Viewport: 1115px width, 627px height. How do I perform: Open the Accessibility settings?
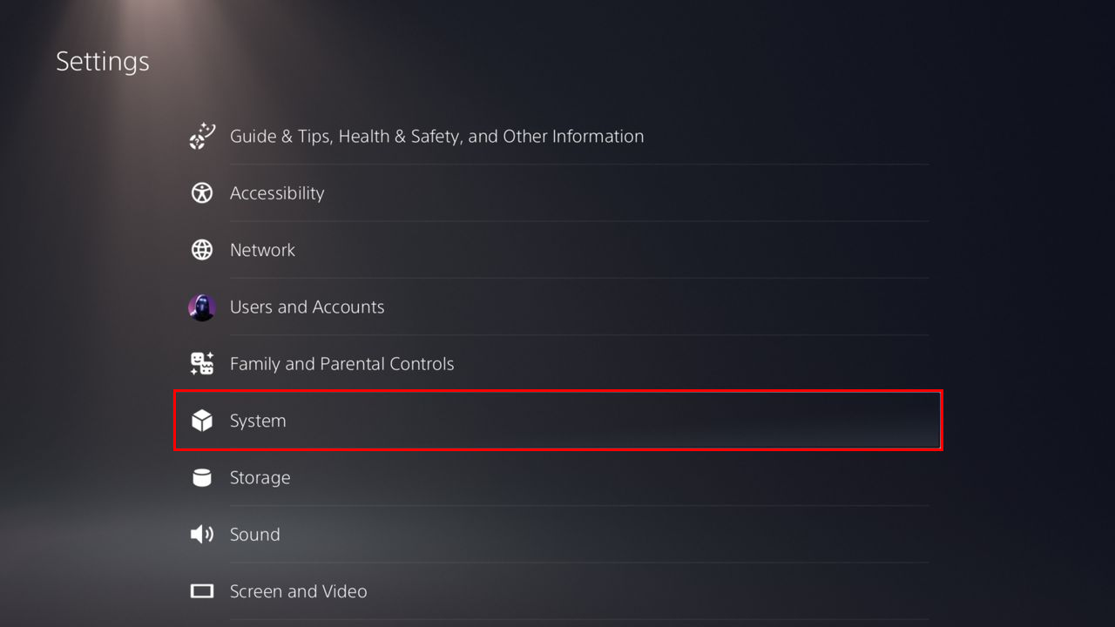tap(277, 193)
